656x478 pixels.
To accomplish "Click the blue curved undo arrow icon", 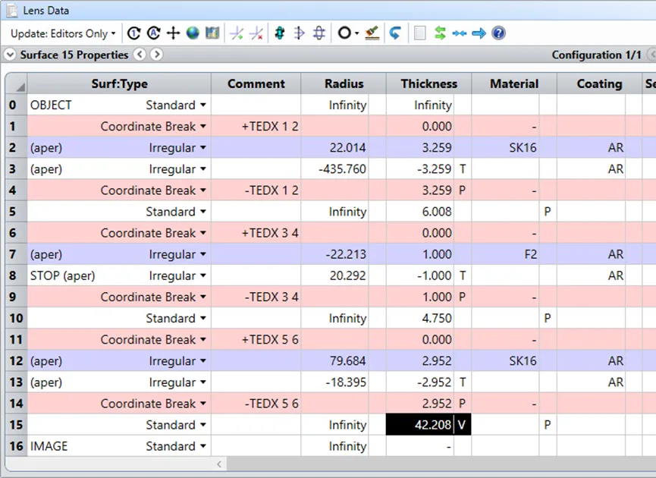I will [395, 33].
